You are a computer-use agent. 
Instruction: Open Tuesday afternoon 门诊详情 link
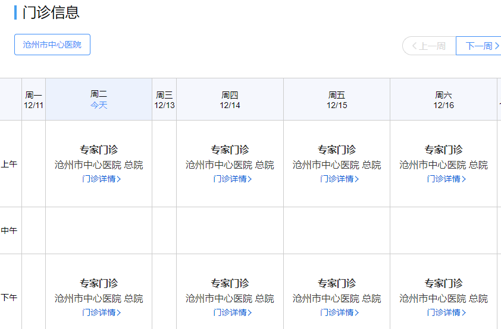tap(101, 312)
